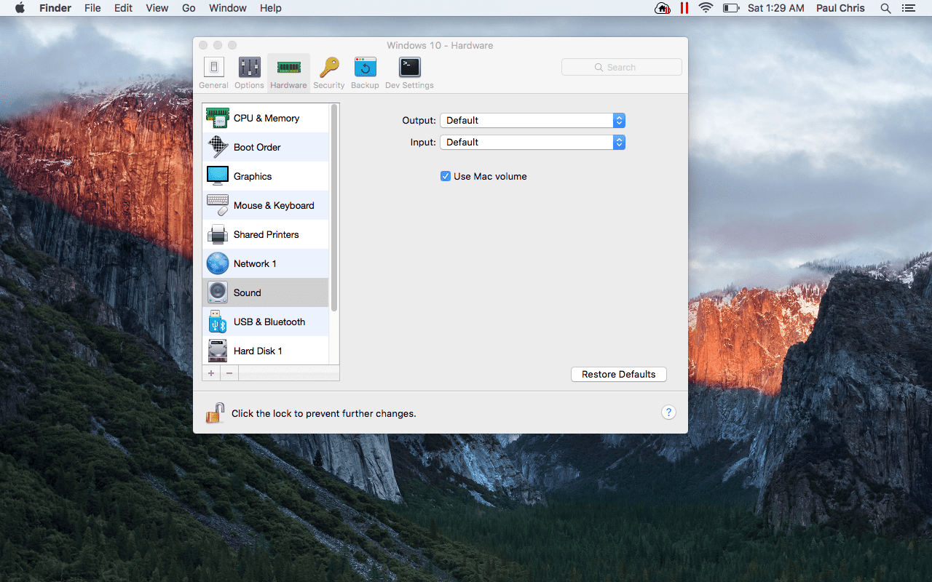932x582 pixels.
Task: Open the Go menu
Action: (189, 8)
